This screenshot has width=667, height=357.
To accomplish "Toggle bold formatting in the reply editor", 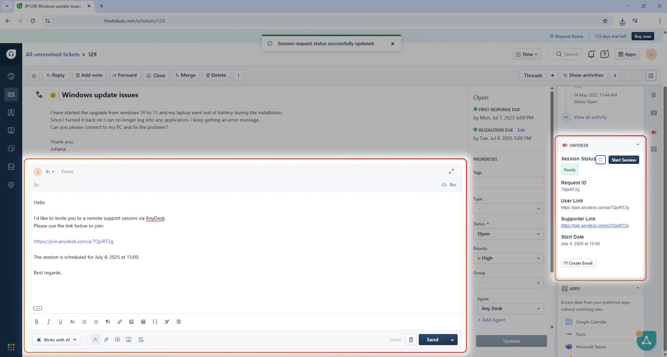I will click(x=37, y=322).
